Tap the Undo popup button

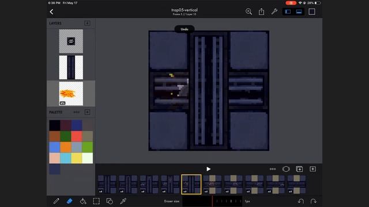coord(184,29)
